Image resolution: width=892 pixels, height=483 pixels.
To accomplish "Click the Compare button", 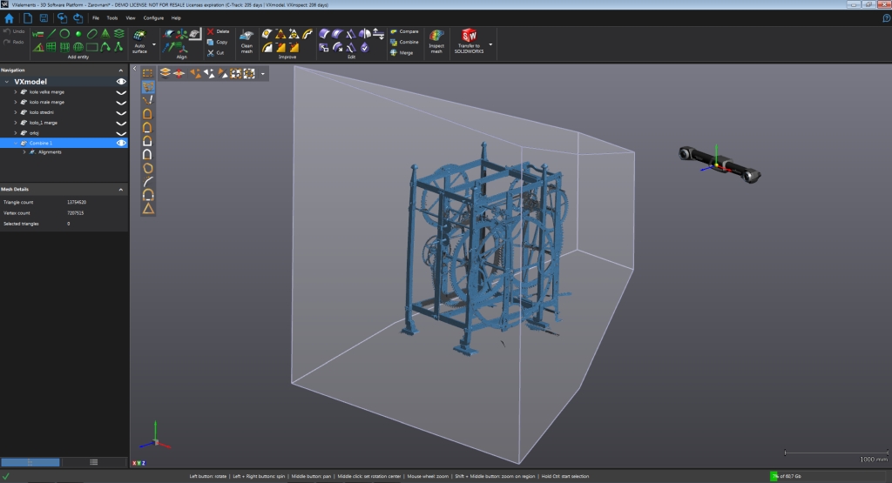I will (404, 31).
